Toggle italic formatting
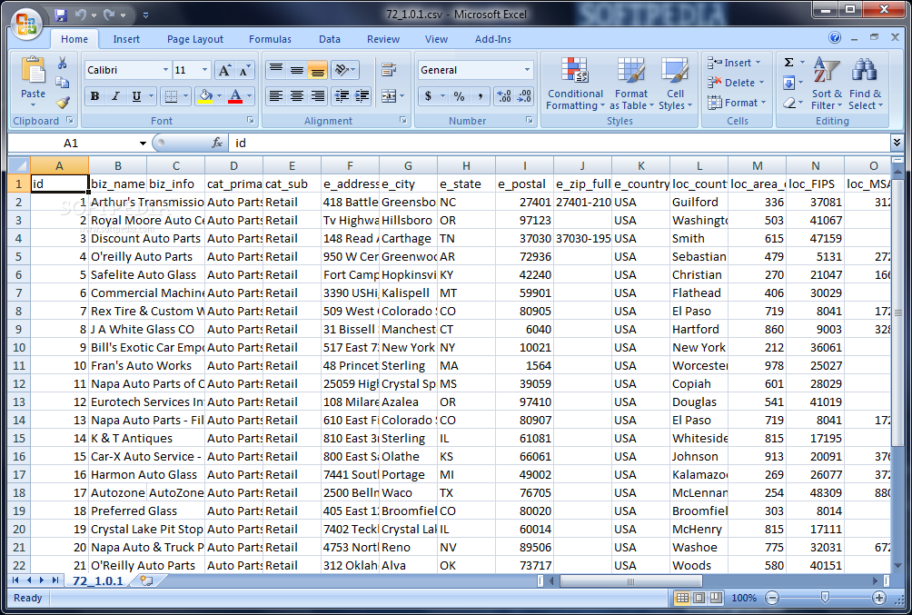The height and width of the screenshot is (615, 912). [115, 96]
